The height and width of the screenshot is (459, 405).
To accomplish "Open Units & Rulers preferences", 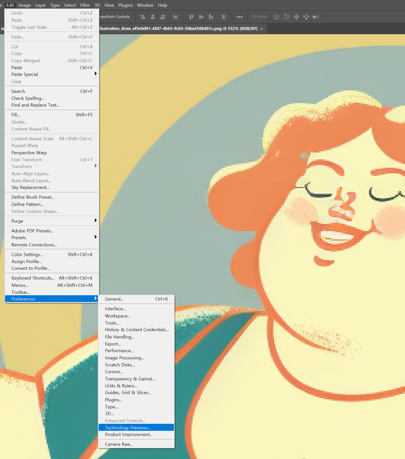I will tap(136, 386).
